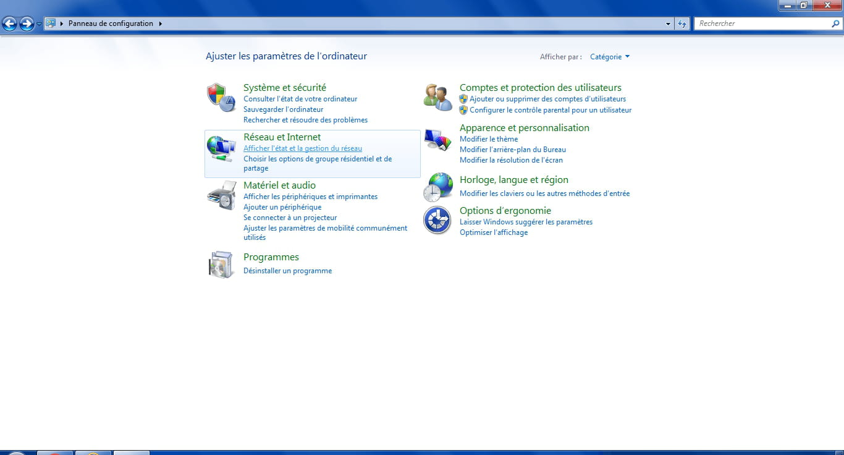Open the Apparence et personnalisation monitor icon
The image size is (844, 455).
(x=437, y=140)
